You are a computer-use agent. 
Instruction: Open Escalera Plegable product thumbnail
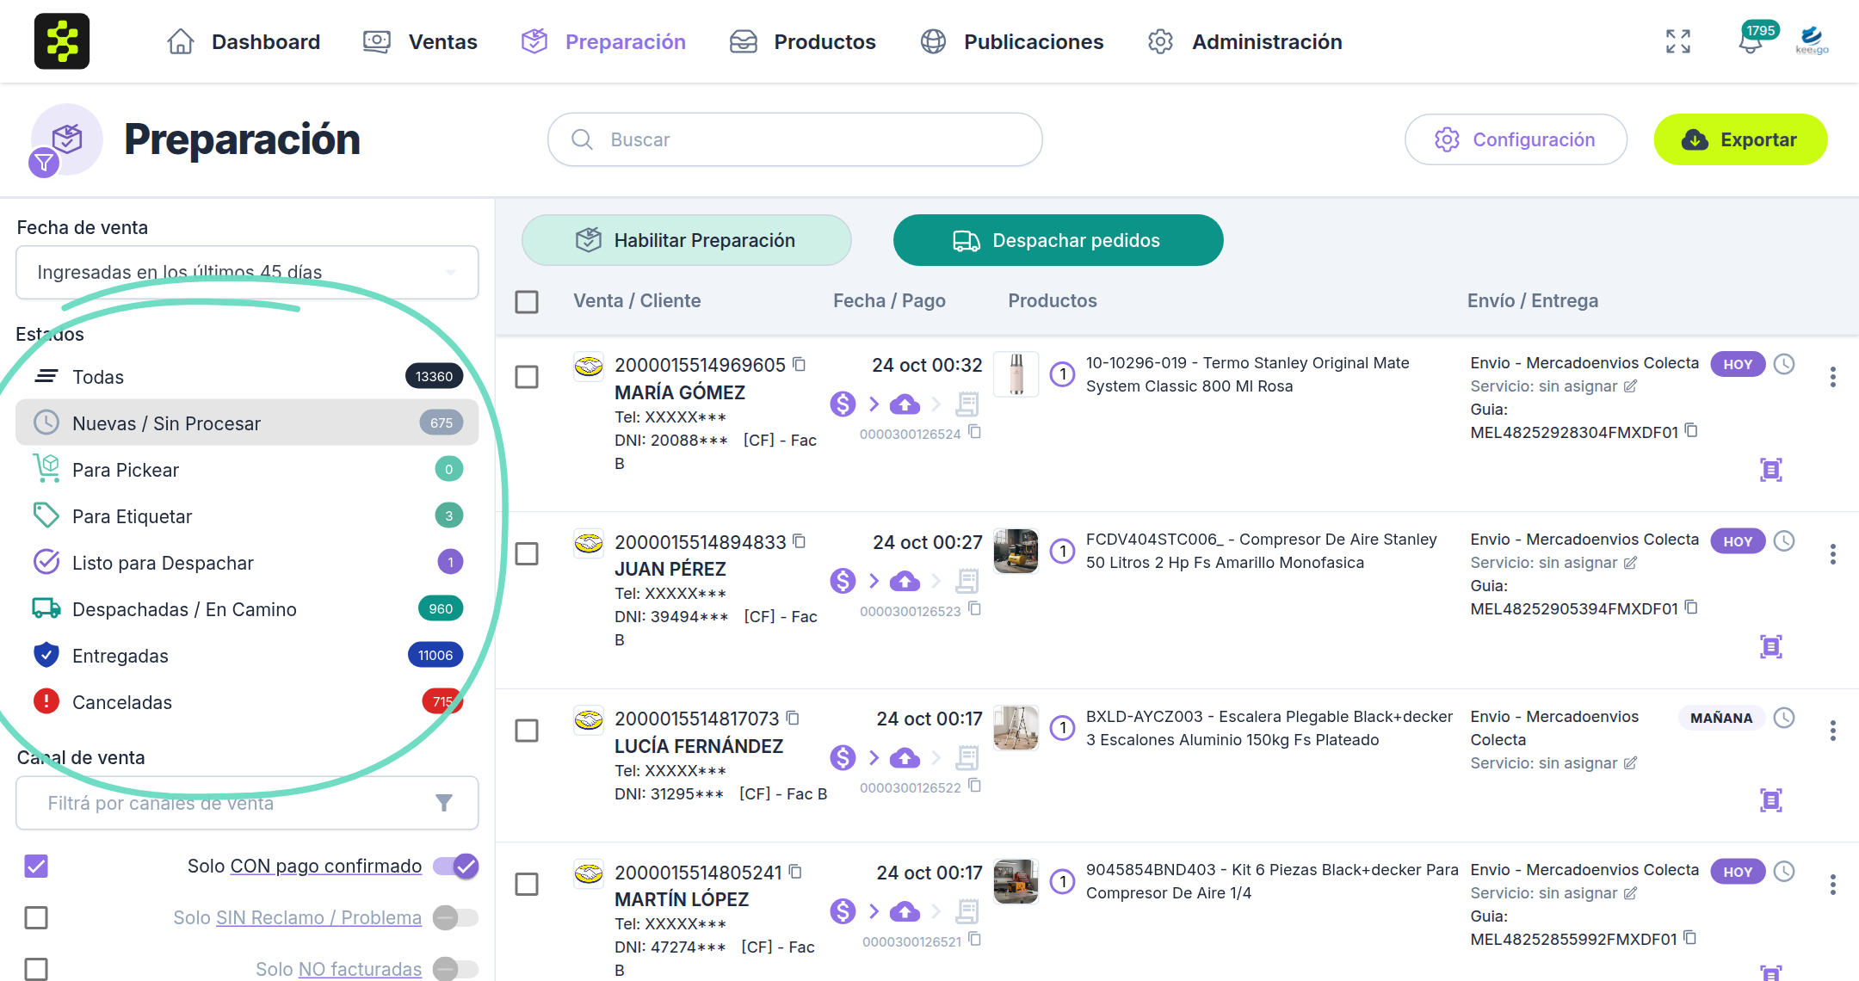point(1016,727)
